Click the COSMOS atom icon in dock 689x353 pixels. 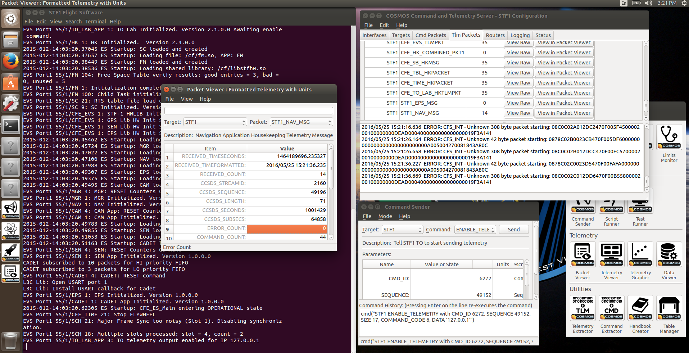point(11,231)
